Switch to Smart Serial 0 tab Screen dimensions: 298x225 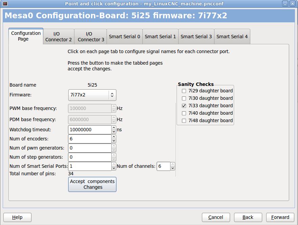[x=124, y=37]
